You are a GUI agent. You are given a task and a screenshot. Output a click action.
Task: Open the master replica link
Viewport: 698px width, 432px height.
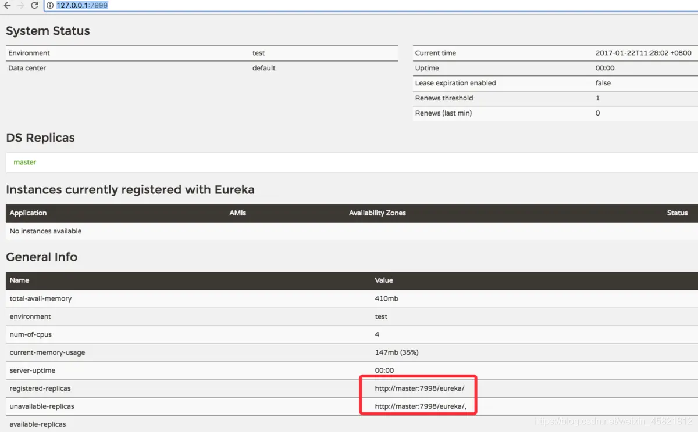click(25, 162)
